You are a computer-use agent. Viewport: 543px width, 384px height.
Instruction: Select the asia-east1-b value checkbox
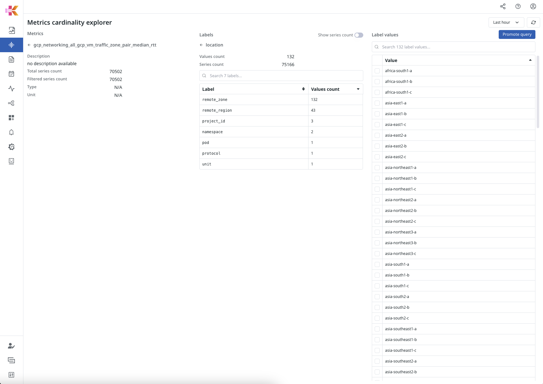[x=377, y=114]
